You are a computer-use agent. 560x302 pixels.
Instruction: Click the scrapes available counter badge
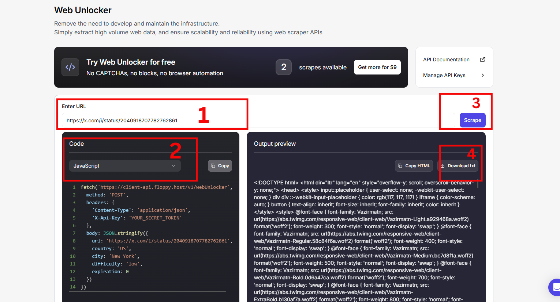(284, 67)
